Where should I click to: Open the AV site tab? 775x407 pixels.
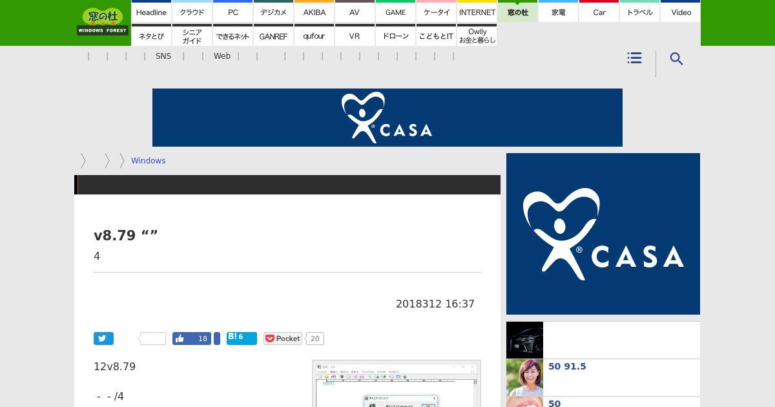(x=355, y=11)
